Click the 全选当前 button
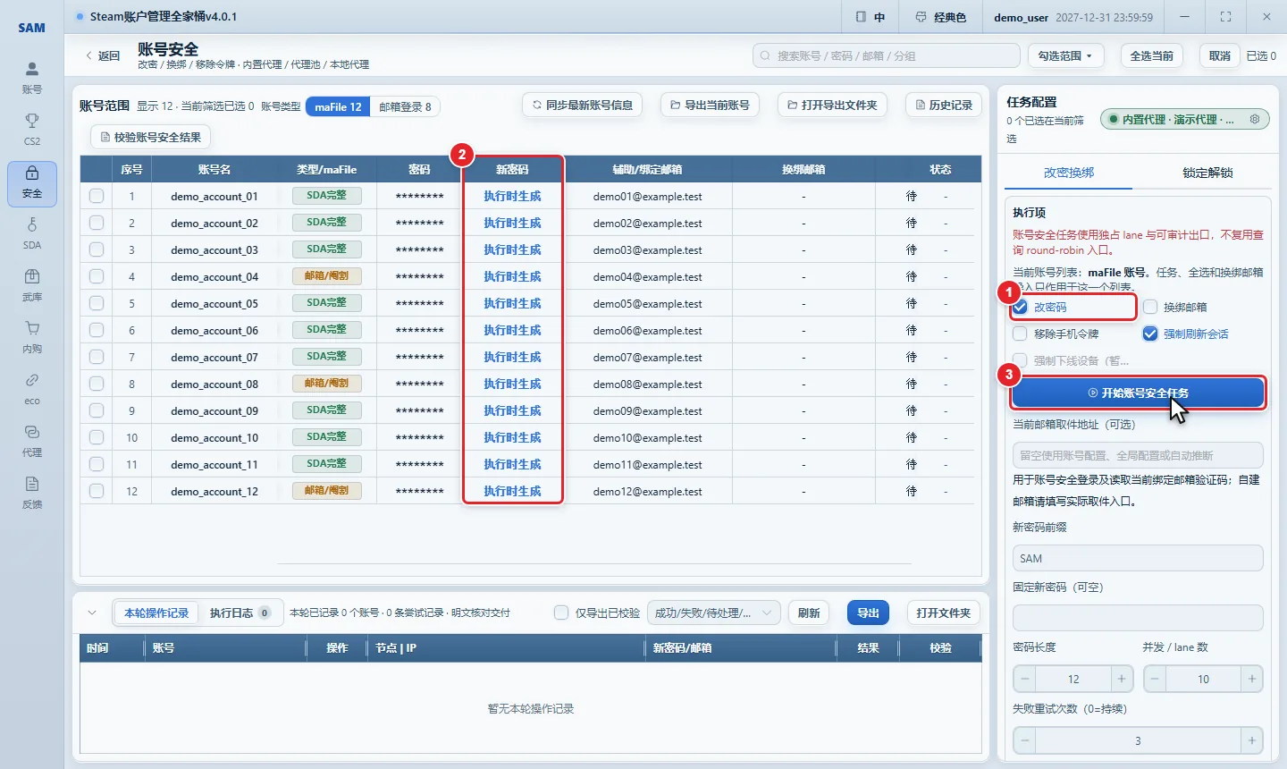This screenshot has width=1287, height=769. 1151,55
